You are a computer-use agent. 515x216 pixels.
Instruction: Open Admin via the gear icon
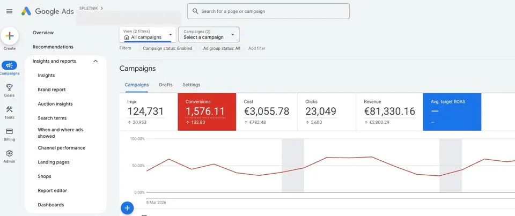click(9, 153)
